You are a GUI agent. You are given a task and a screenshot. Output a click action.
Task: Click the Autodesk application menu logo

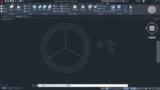[2, 2]
